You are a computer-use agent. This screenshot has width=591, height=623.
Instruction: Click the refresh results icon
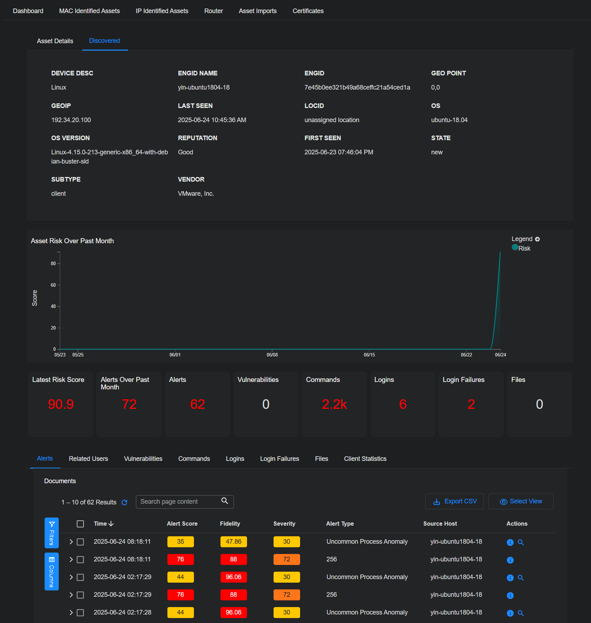[124, 502]
